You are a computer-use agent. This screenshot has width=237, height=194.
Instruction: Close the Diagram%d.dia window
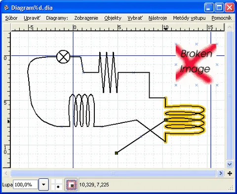pos(230,7)
